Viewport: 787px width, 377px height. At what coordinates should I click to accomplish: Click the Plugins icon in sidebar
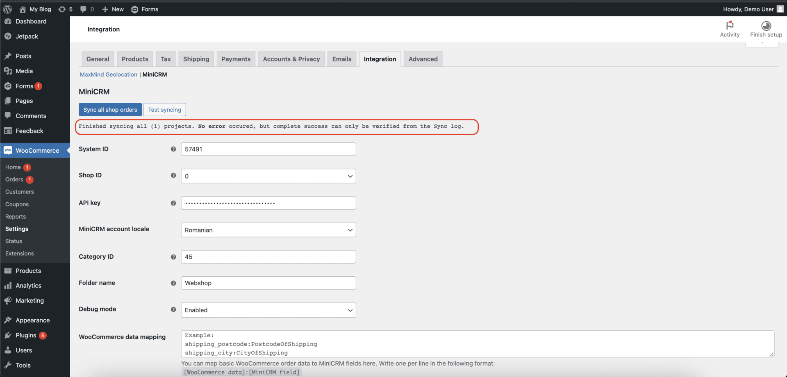pos(8,335)
